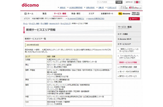Click the サービスエリア breadcrumb link
The image size is (163, 107).
point(65,24)
